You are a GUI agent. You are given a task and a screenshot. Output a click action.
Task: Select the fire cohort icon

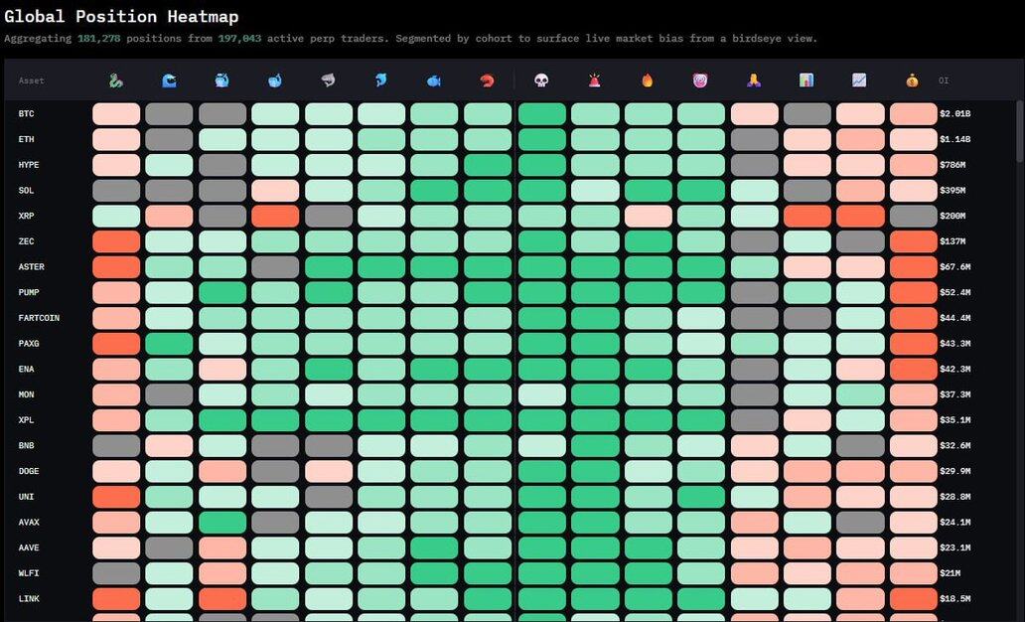tap(648, 80)
